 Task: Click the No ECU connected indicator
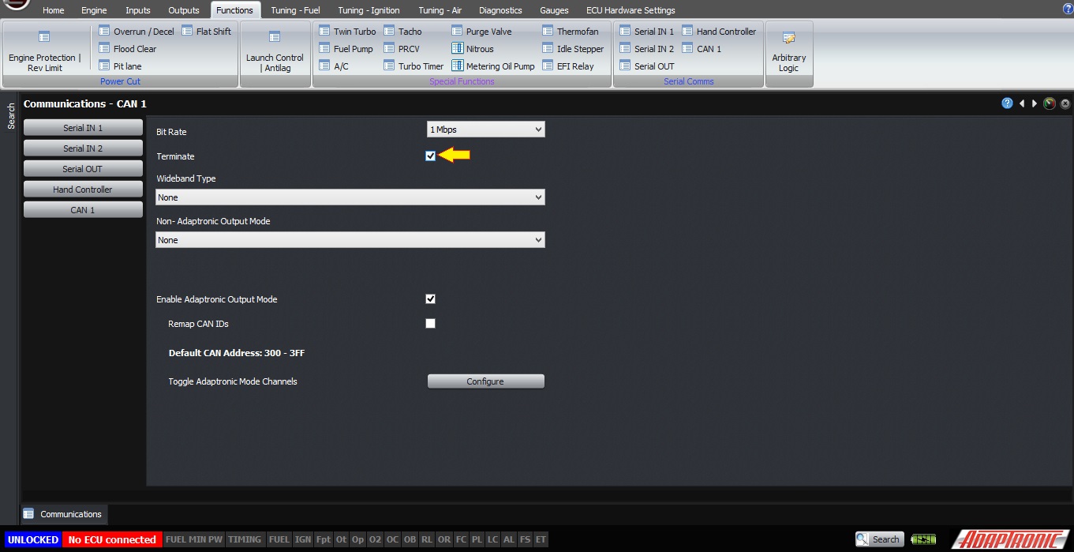pyautogui.click(x=112, y=539)
